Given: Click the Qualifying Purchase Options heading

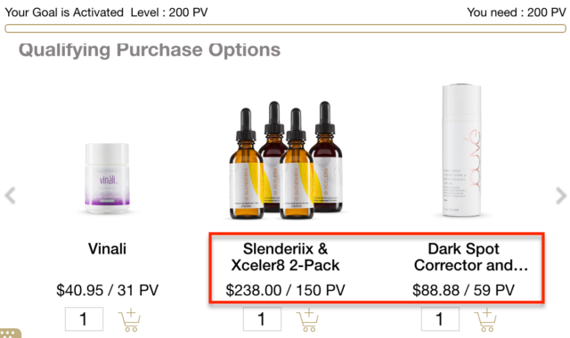Looking at the screenshot, I should click(x=150, y=50).
